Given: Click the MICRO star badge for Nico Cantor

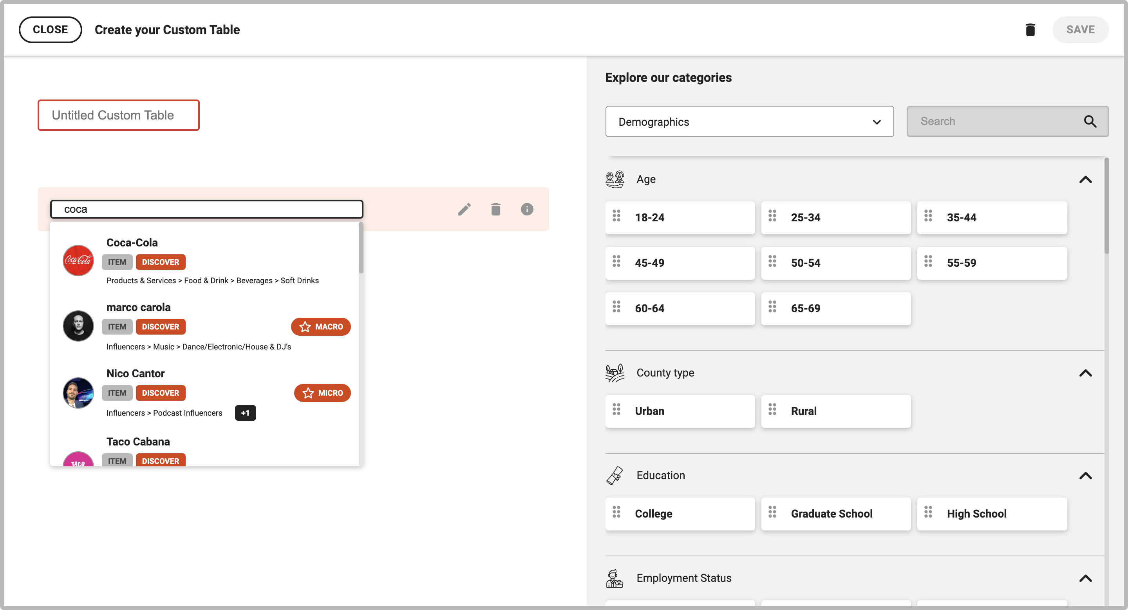Looking at the screenshot, I should tap(322, 393).
